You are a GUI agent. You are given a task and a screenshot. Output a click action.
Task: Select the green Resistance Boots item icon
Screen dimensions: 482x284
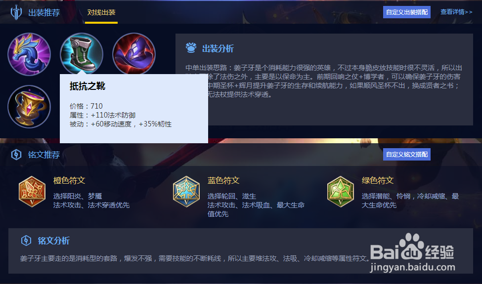pos(82,54)
